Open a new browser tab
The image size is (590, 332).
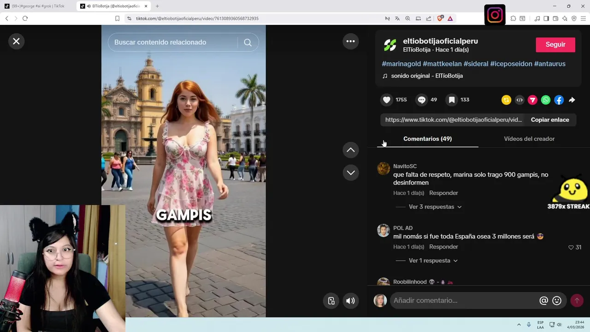[x=157, y=6]
